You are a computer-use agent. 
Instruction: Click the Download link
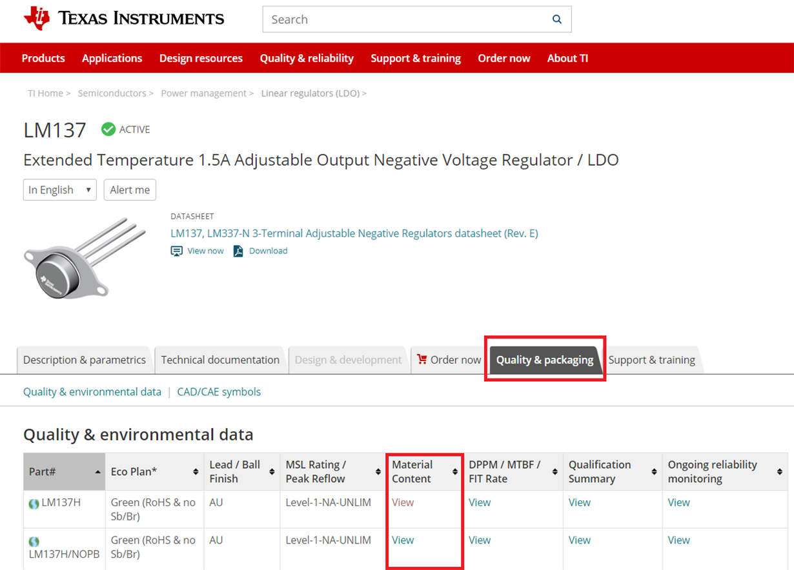(268, 251)
